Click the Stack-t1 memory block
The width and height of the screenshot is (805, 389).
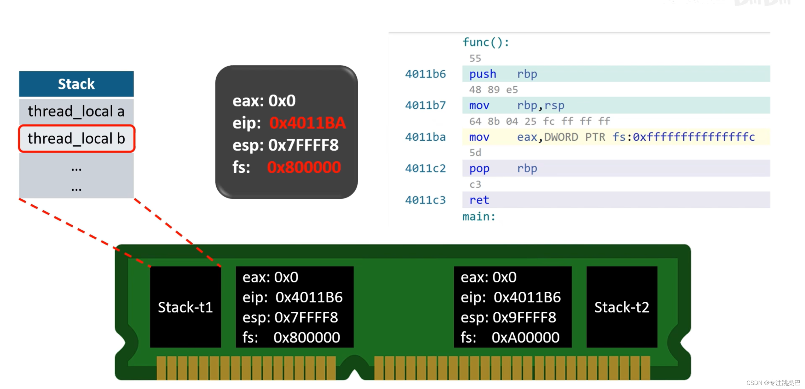coord(185,307)
